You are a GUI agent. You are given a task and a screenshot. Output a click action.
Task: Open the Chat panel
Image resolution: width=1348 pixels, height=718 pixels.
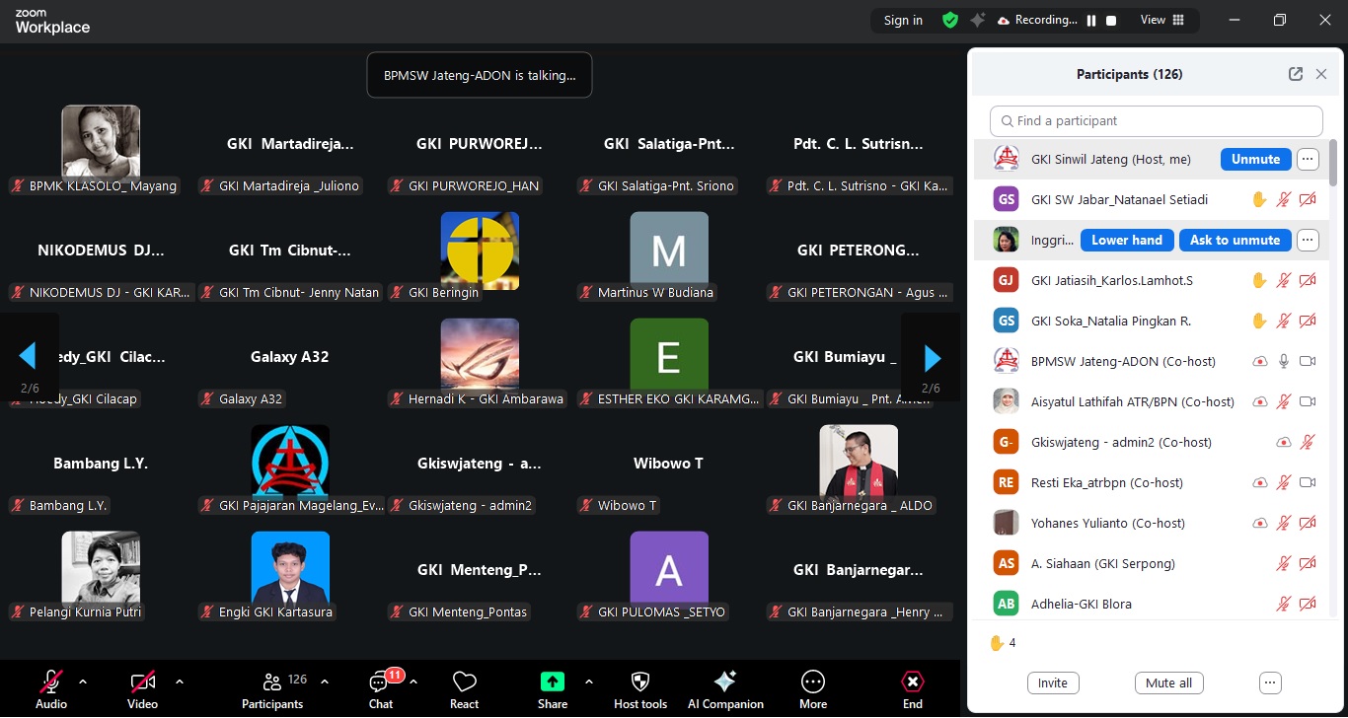click(381, 688)
